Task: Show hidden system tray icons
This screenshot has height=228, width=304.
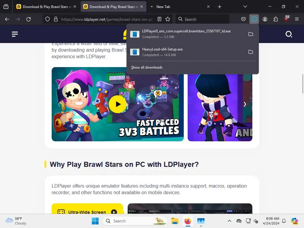Action: click(x=229, y=221)
